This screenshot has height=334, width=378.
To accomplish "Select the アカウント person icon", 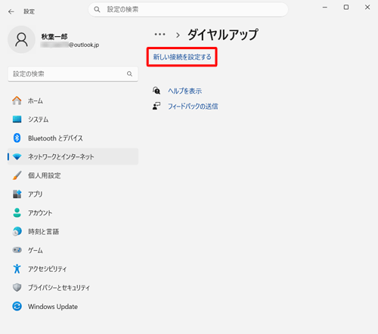I will click(x=17, y=212).
